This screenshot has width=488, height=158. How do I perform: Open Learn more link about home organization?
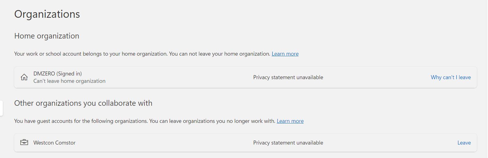pyautogui.click(x=285, y=54)
